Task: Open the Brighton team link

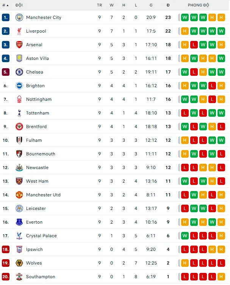Action: [x=35, y=86]
